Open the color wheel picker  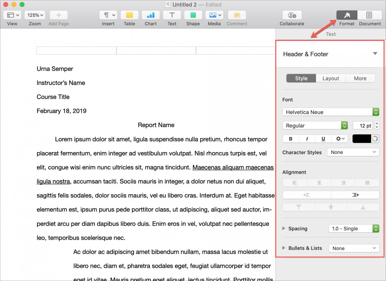375,139
